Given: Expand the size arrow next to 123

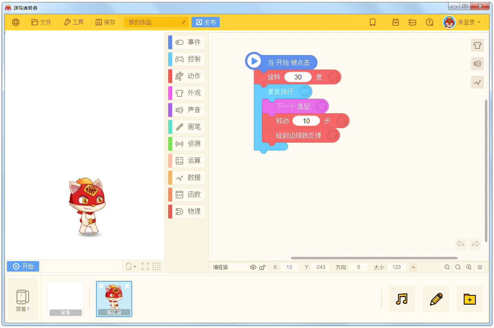Looking at the screenshot, I should 413,267.
